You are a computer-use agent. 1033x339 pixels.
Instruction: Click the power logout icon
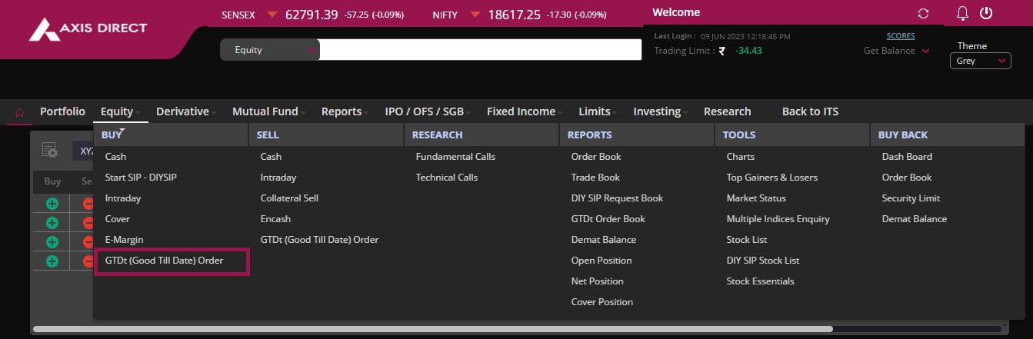(x=986, y=14)
